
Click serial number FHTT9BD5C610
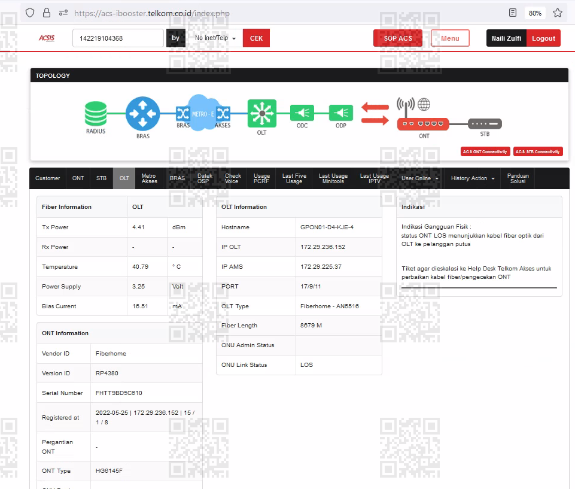tap(119, 393)
